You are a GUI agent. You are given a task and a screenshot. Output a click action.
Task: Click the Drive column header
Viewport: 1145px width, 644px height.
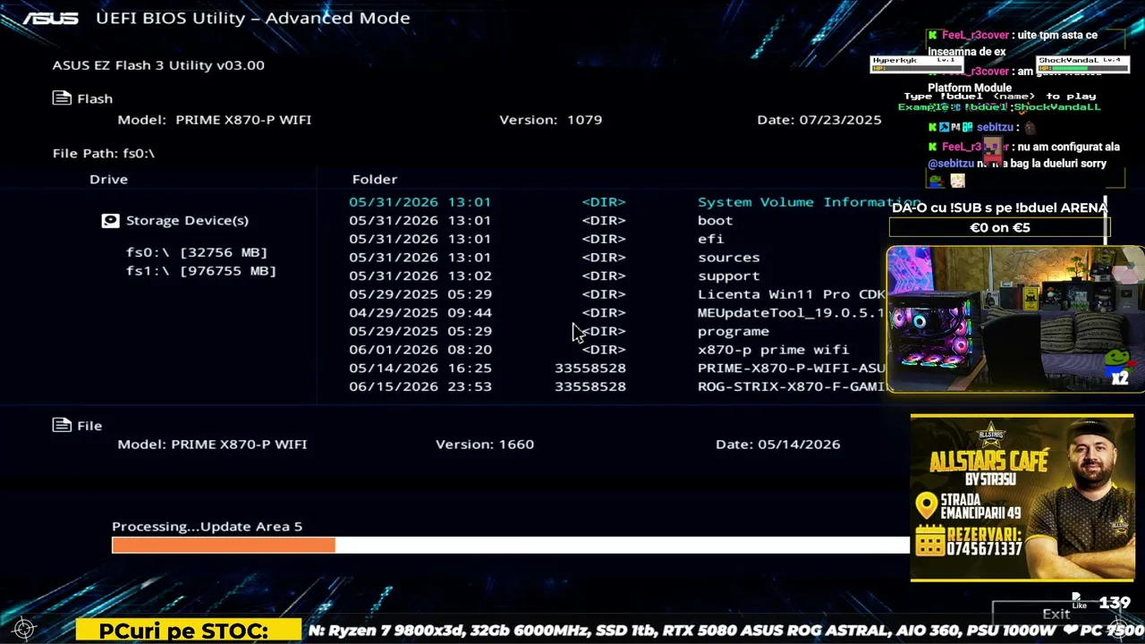click(x=108, y=179)
